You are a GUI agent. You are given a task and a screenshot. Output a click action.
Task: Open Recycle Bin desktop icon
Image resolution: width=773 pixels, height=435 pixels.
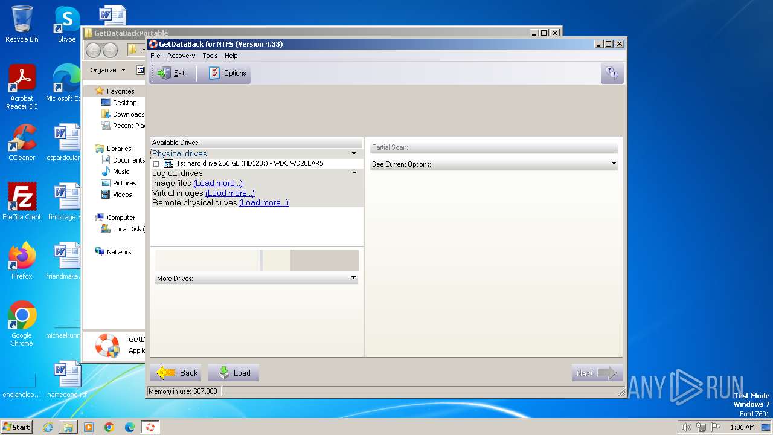tap(22, 24)
